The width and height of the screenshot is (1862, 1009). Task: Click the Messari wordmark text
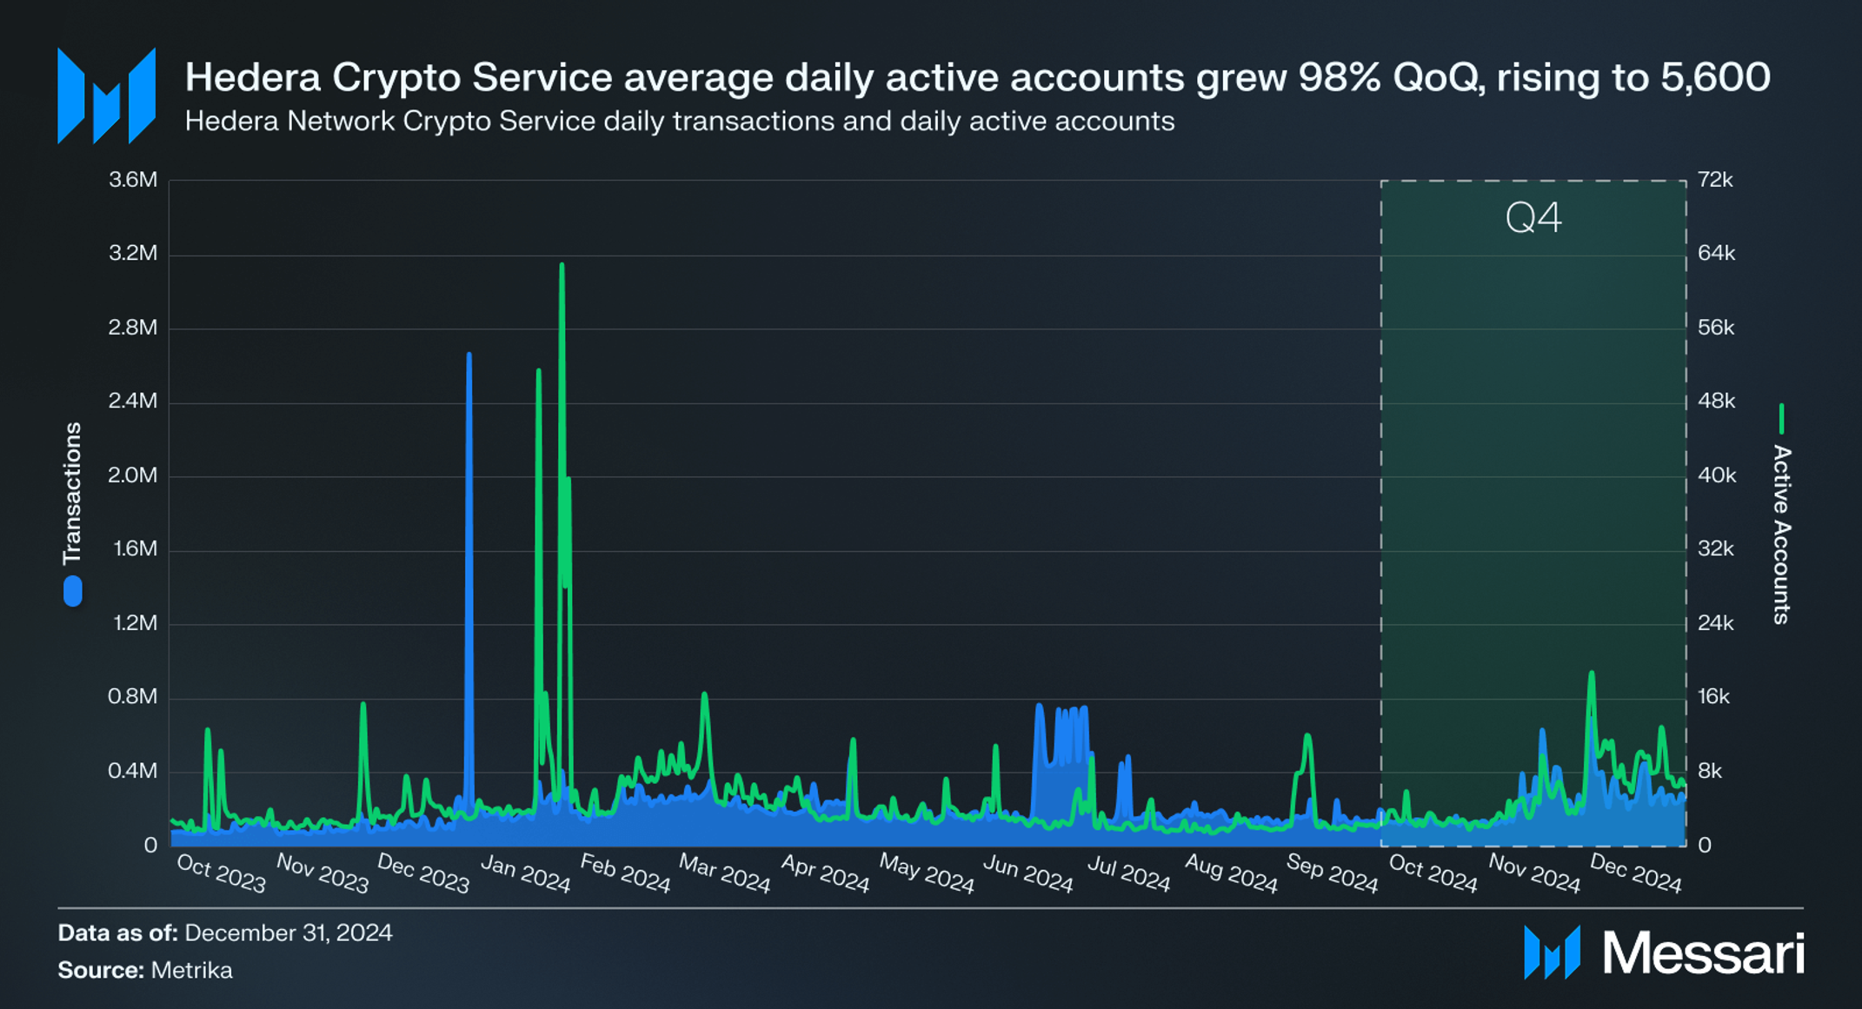point(1703,953)
